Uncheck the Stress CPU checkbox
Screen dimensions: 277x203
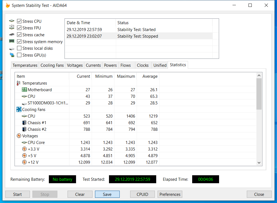point(19,21)
